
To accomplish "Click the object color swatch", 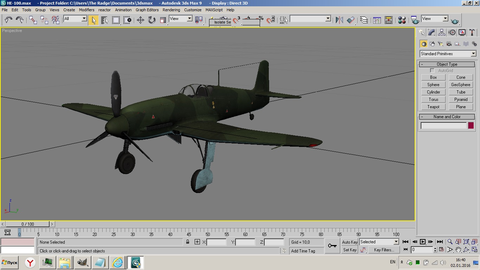I will [471, 126].
